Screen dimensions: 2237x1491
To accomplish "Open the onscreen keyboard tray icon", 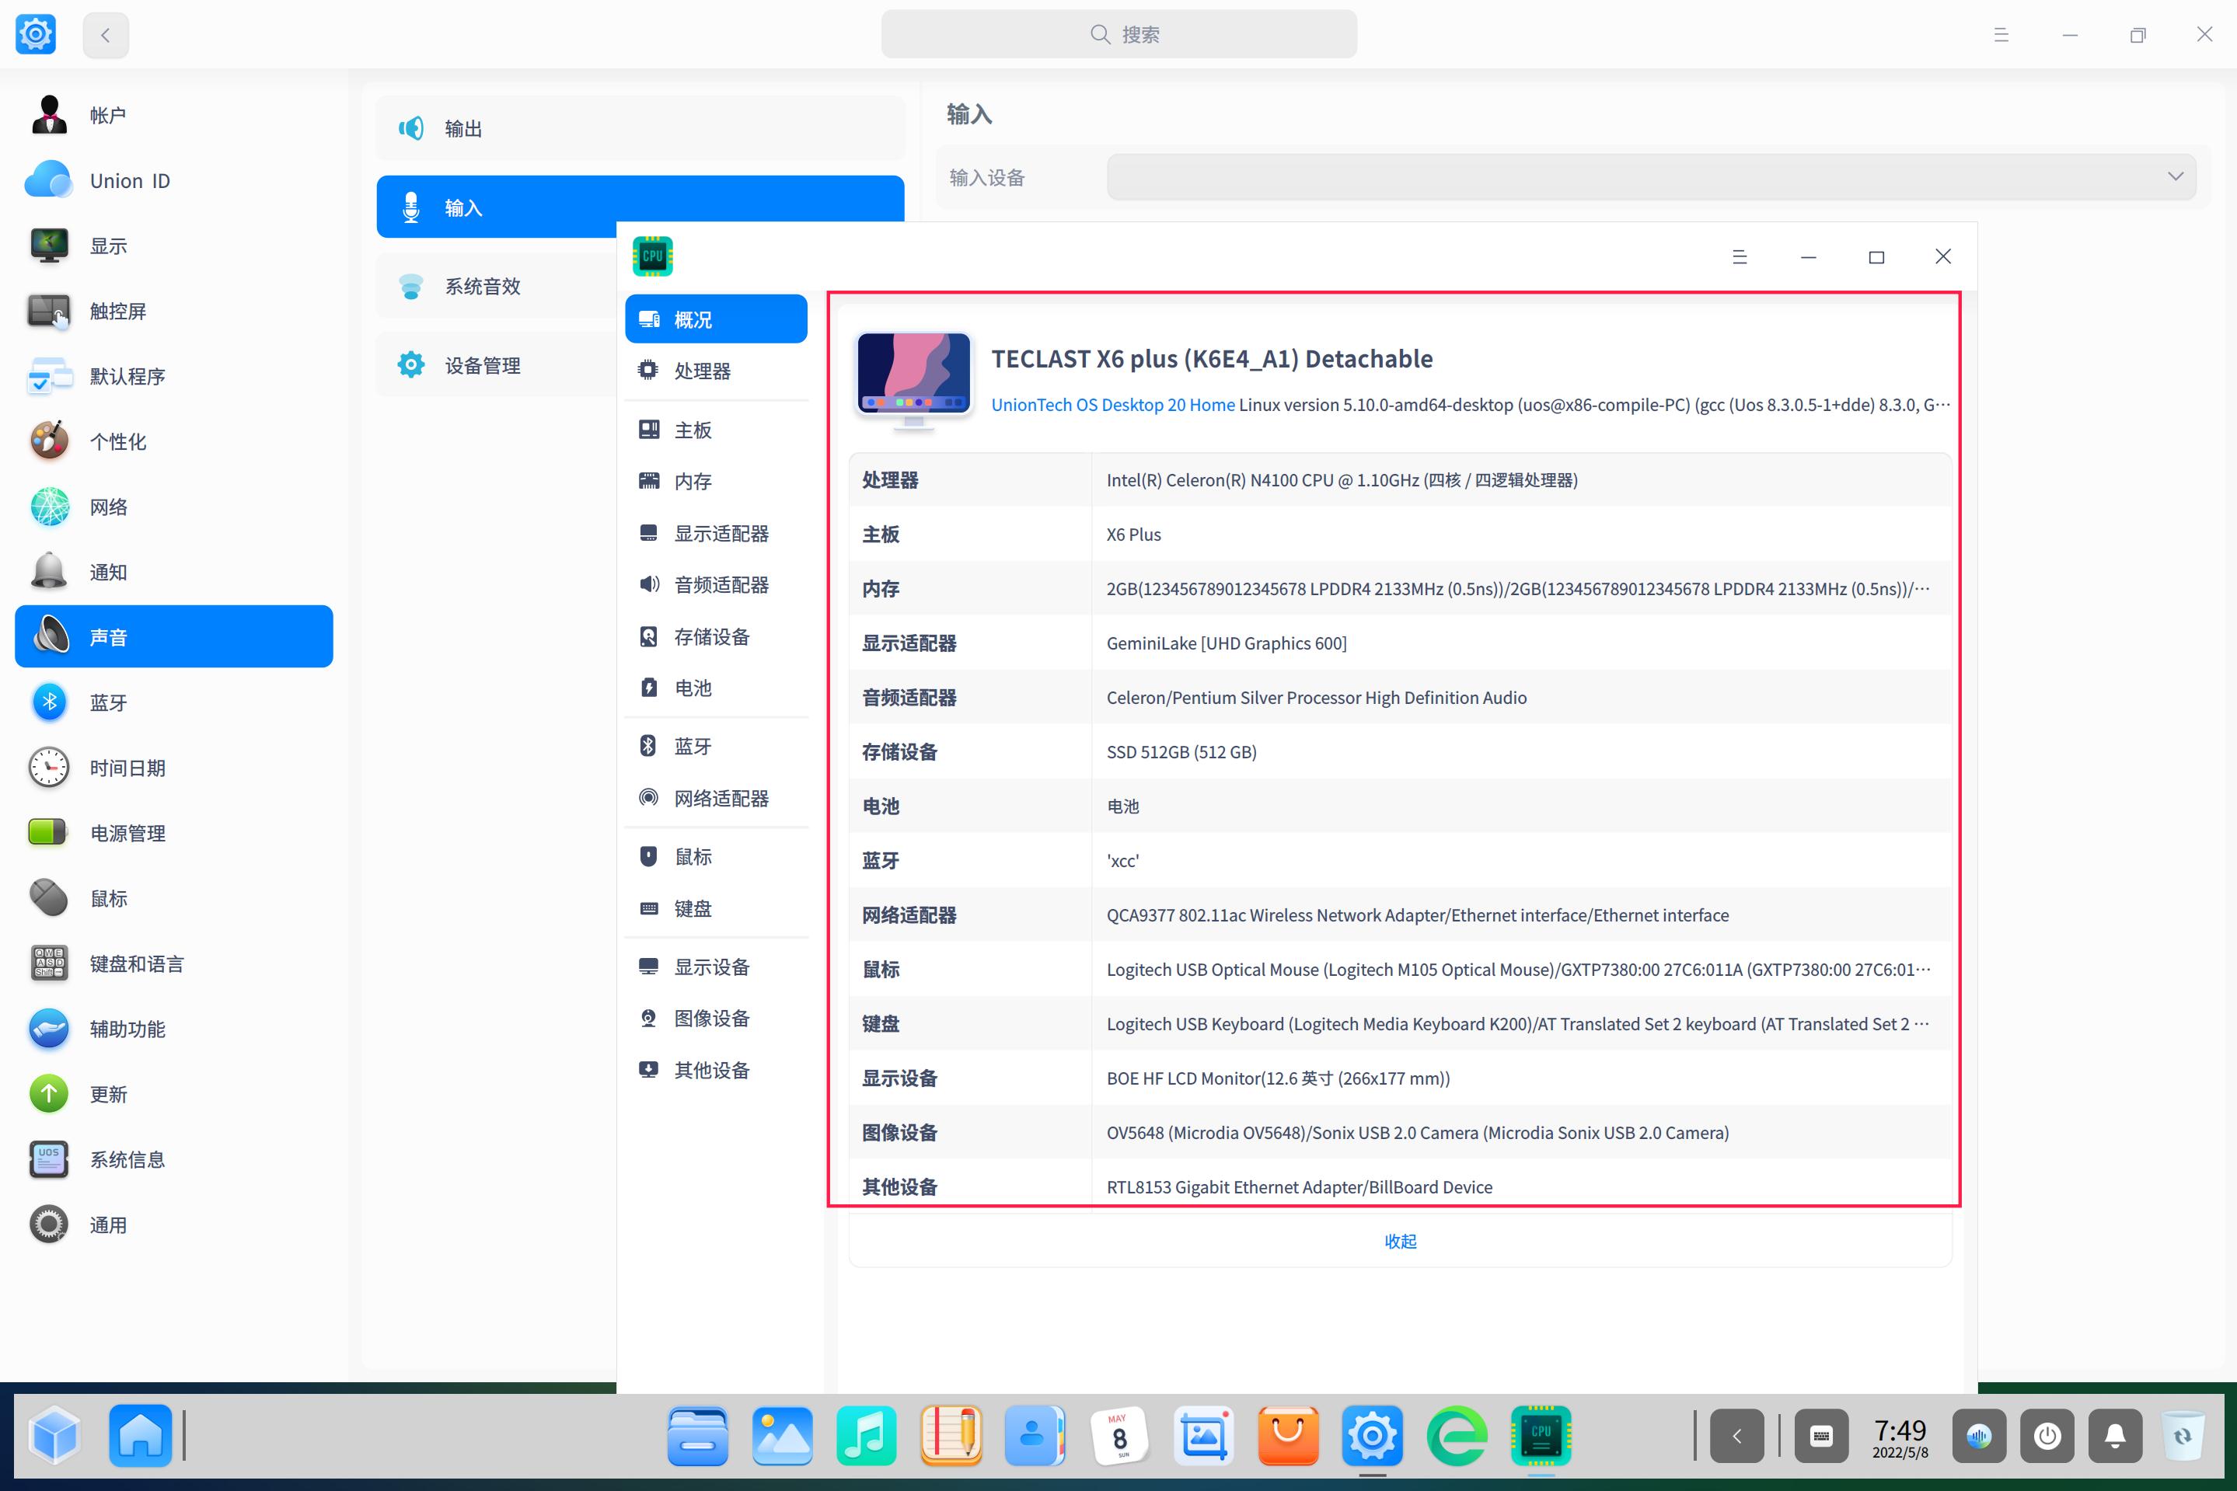I will click(1820, 1436).
